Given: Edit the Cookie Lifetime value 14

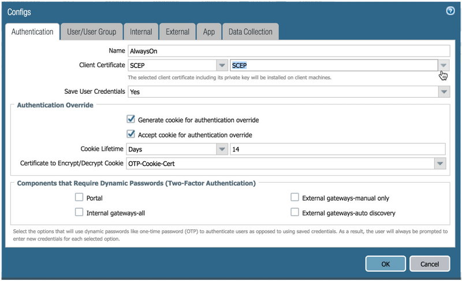Looking at the screenshot, I should [x=338, y=149].
